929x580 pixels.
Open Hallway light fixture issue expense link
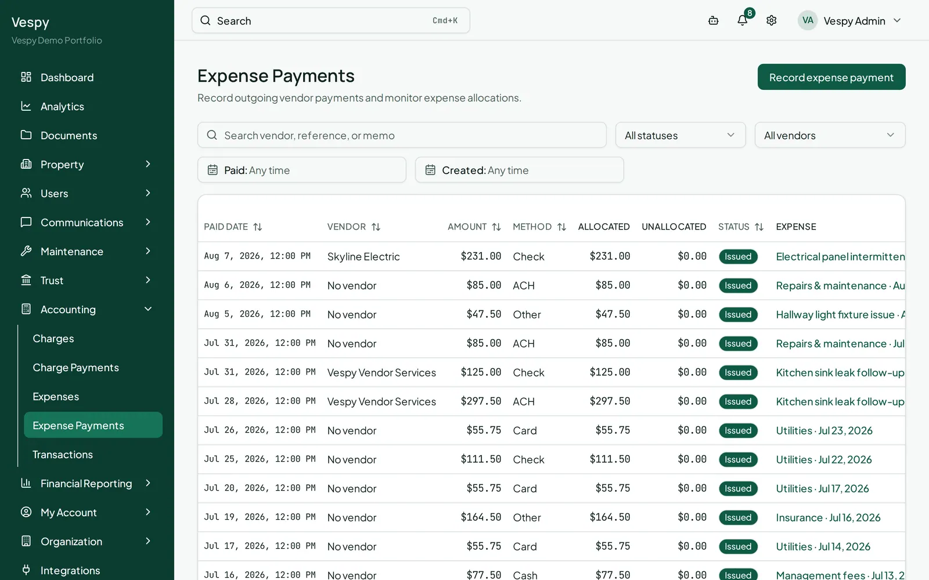(840, 314)
